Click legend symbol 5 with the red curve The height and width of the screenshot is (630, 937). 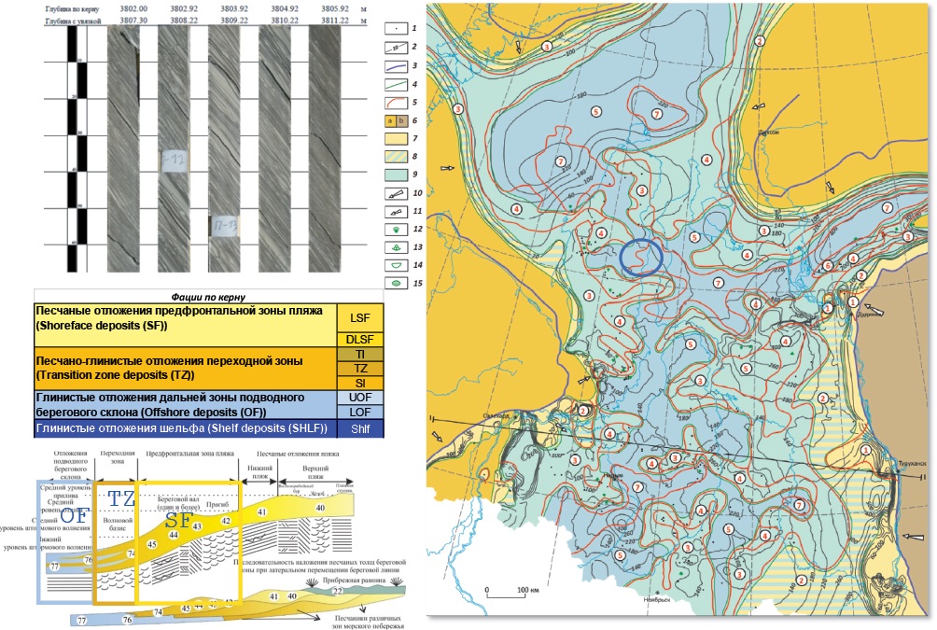pos(394,102)
